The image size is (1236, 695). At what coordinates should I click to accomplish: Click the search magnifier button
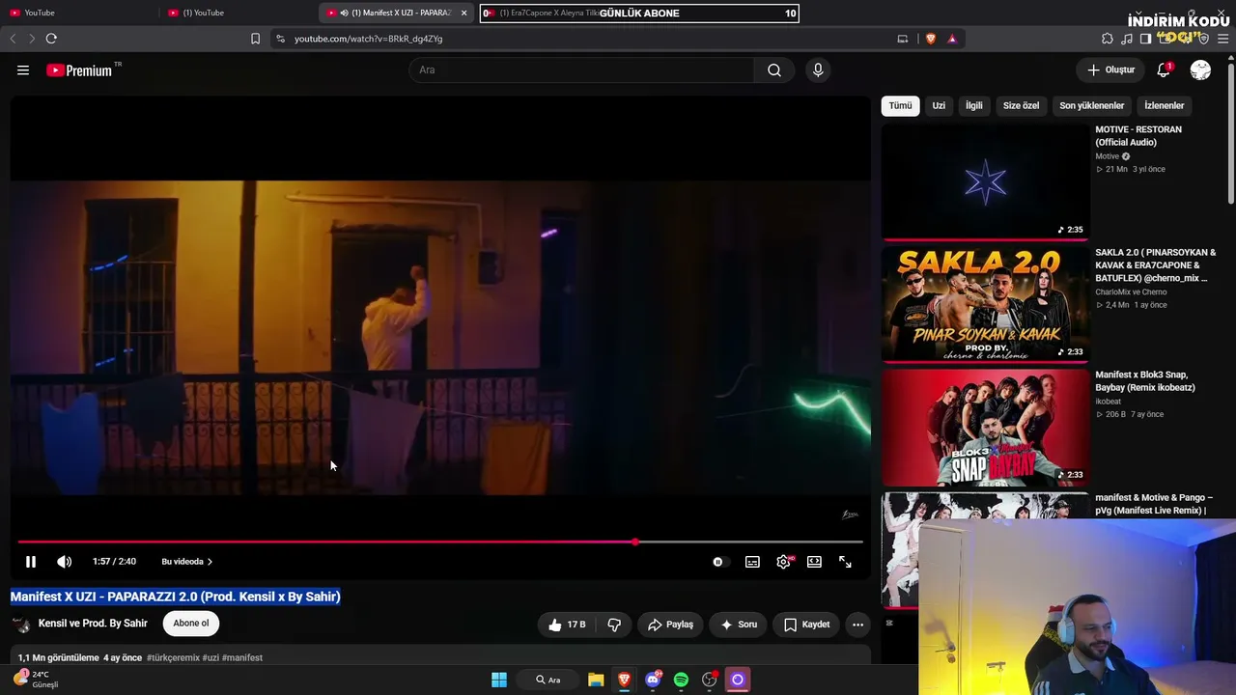pos(774,70)
